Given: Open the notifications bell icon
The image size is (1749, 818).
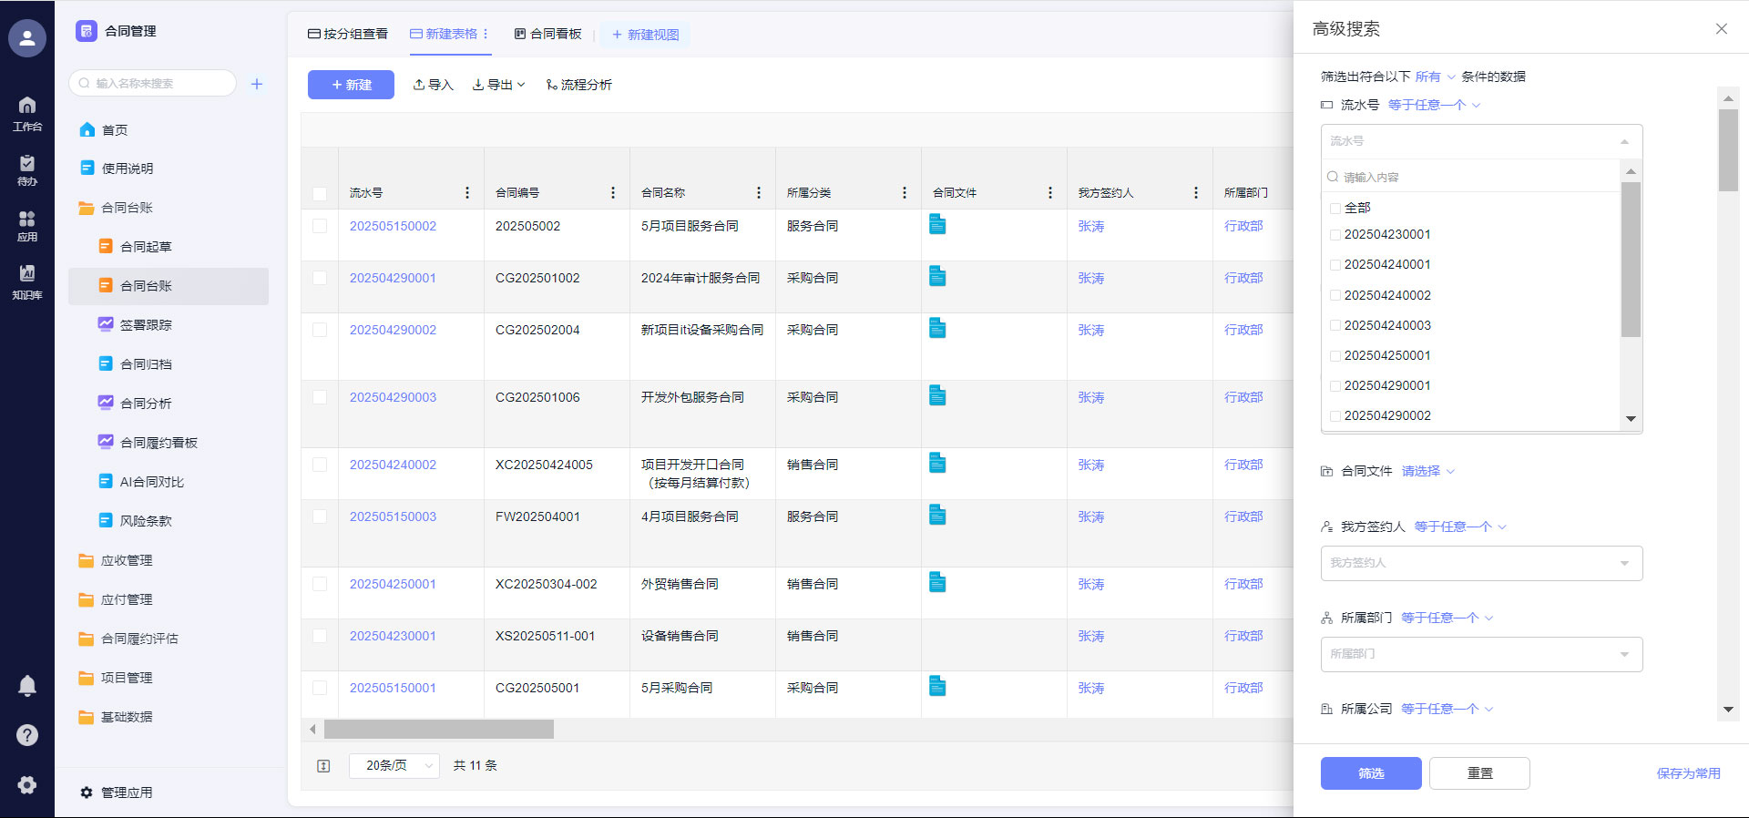Looking at the screenshot, I should (x=27, y=686).
